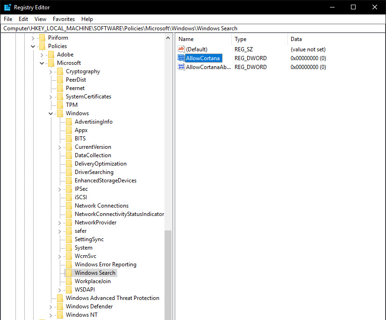The width and height of the screenshot is (386, 320).
Task: Select the AllowCortanaAb... value name
Action: pos(208,67)
